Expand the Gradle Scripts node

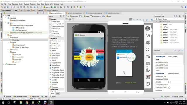(x=4, y=64)
